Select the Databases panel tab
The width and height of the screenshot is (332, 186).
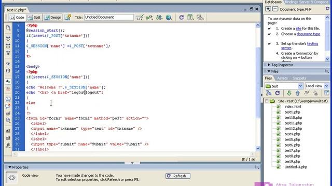273,2
